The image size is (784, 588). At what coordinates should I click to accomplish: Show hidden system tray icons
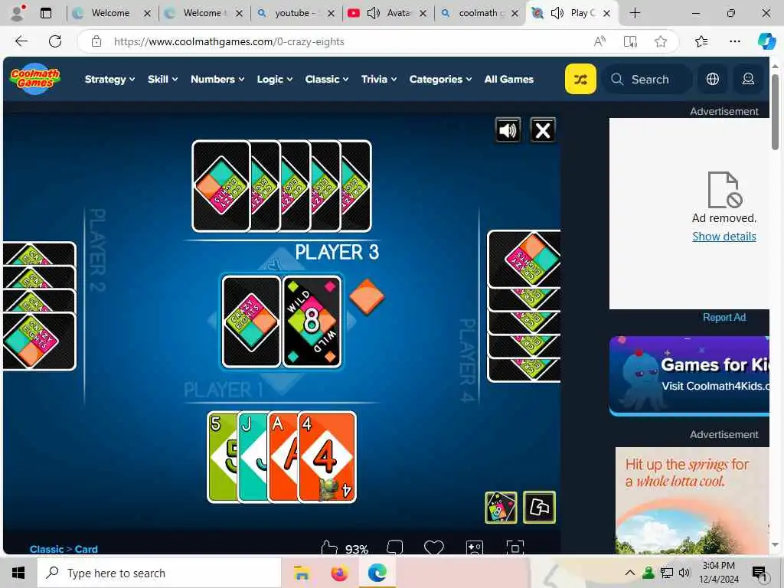pyautogui.click(x=630, y=573)
